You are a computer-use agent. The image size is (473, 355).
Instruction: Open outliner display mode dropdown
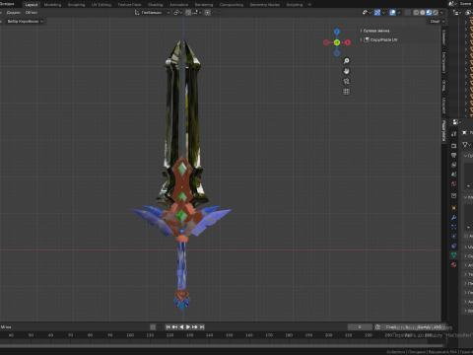pos(457,13)
